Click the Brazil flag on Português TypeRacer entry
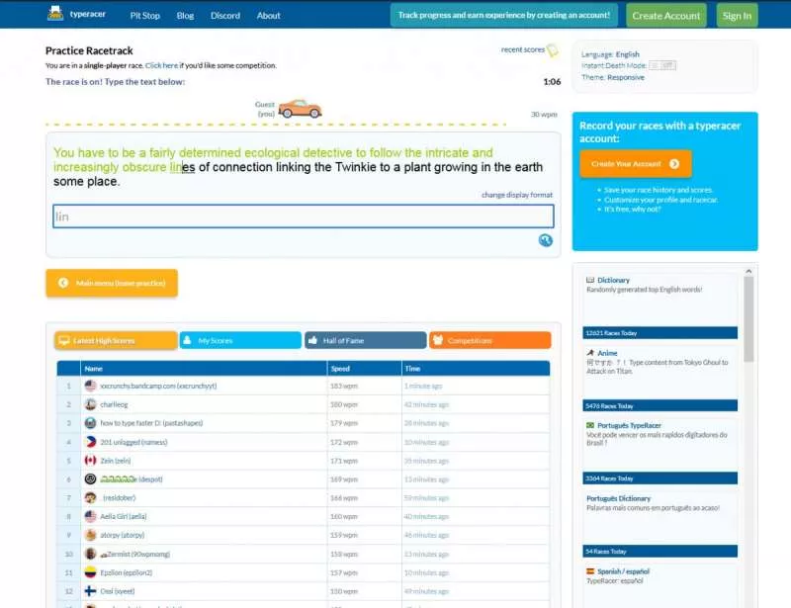The height and width of the screenshot is (608, 791). tap(589, 427)
